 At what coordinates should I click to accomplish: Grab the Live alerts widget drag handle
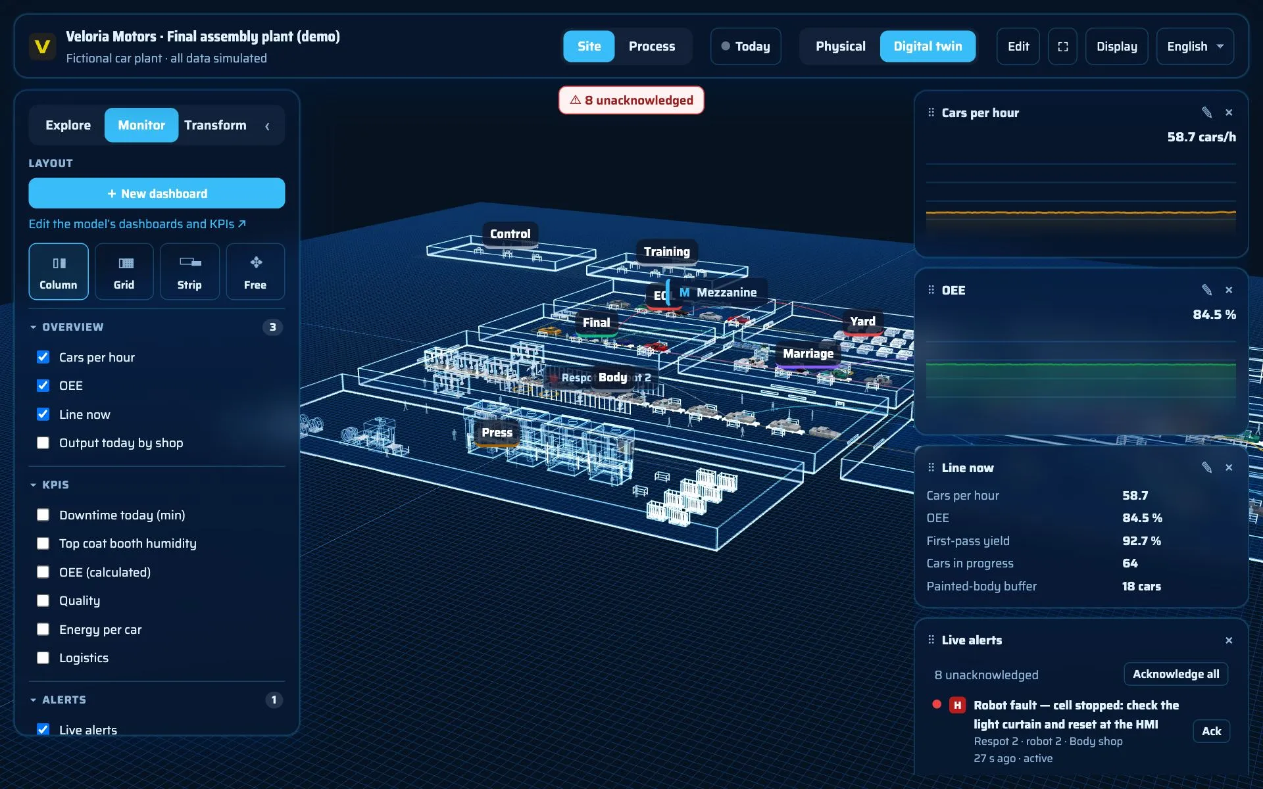point(931,640)
